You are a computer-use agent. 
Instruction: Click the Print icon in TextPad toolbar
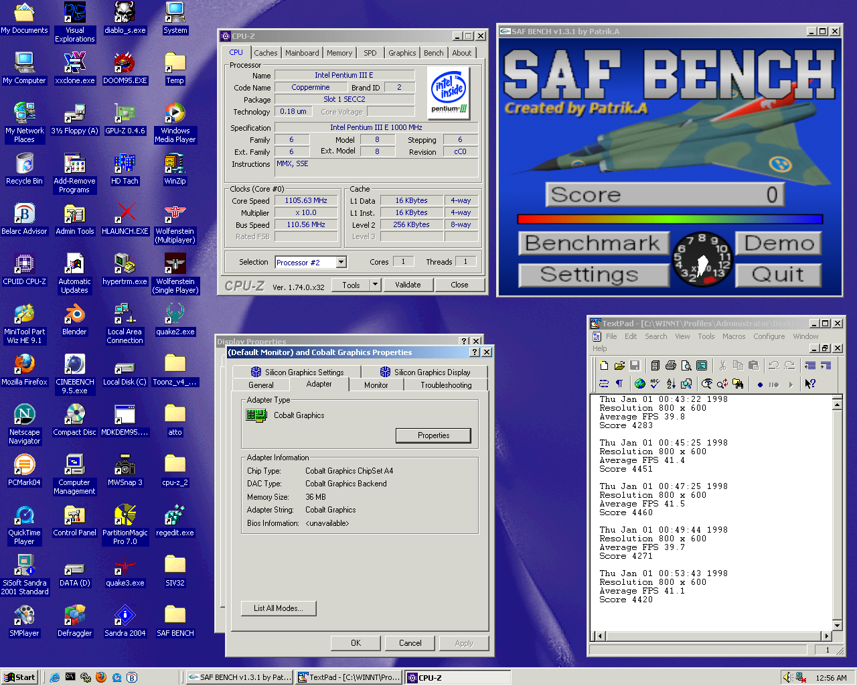(x=671, y=366)
